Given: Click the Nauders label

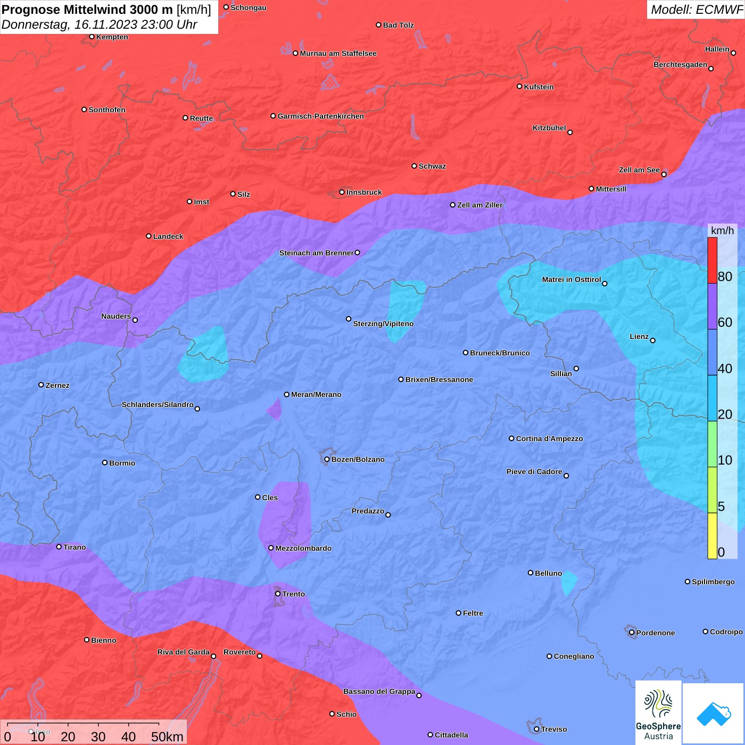Looking at the screenshot, I should (116, 316).
